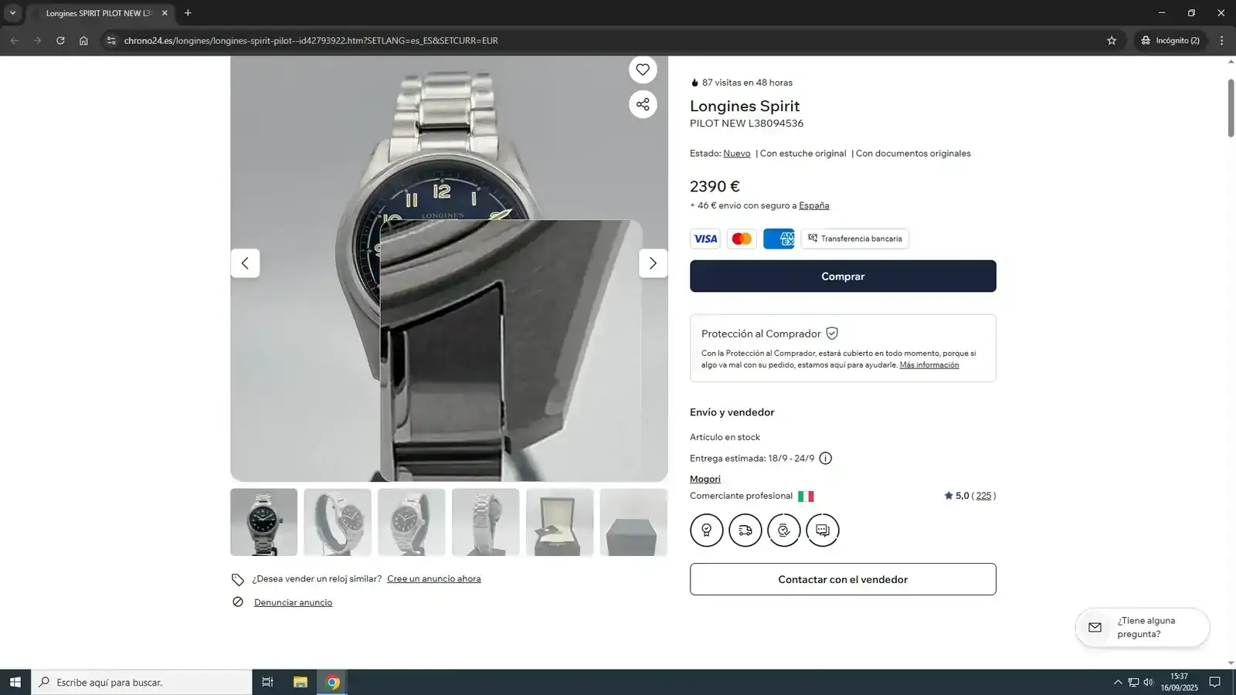
Task: Go to previous photo with left arrow
Action: click(x=245, y=263)
